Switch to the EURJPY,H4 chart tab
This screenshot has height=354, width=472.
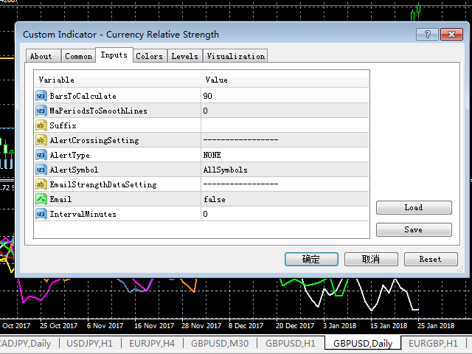pyautogui.click(x=152, y=344)
